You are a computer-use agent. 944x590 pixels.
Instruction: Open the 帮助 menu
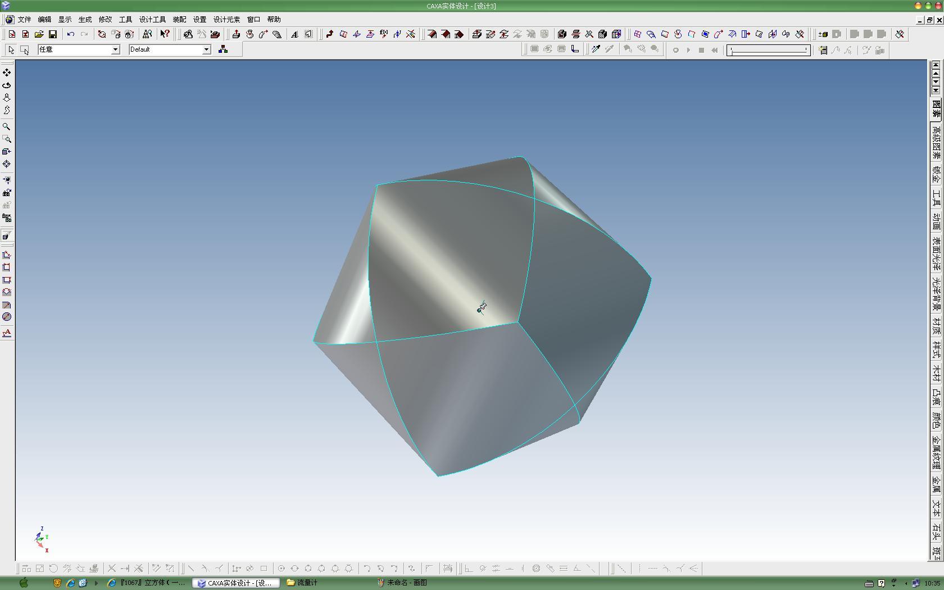[274, 20]
